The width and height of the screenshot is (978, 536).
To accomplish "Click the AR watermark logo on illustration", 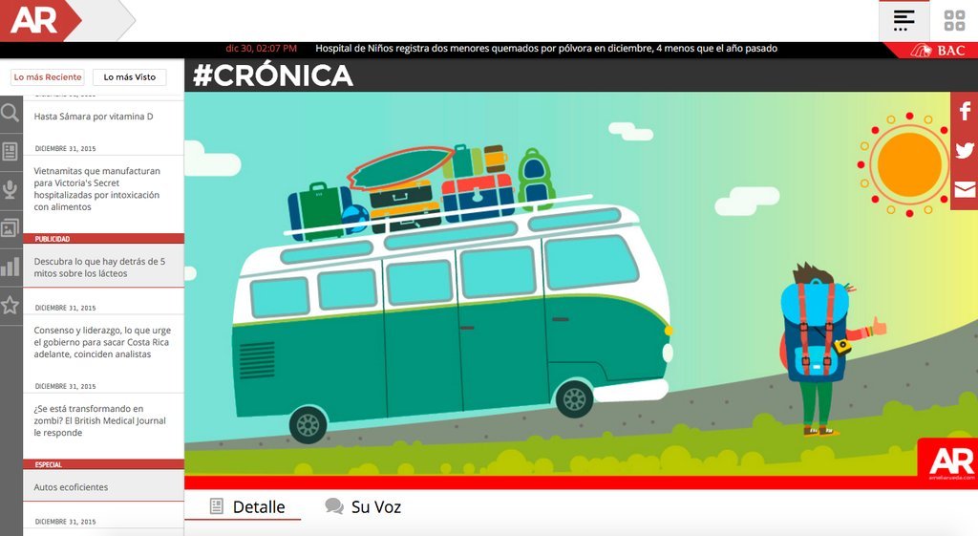I will click(950, 461).
